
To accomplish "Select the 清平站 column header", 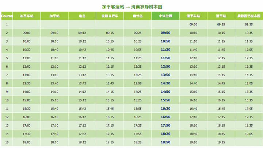I will point(221,16).
